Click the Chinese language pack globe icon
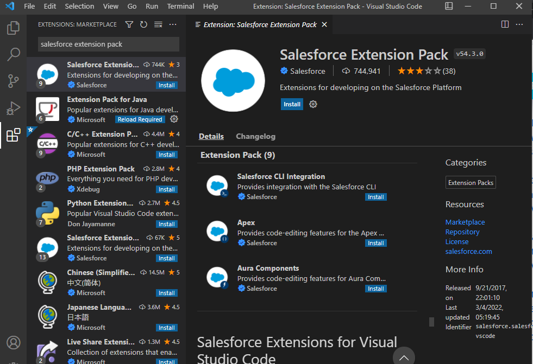 pyautogui.click(x=47, y=282)
